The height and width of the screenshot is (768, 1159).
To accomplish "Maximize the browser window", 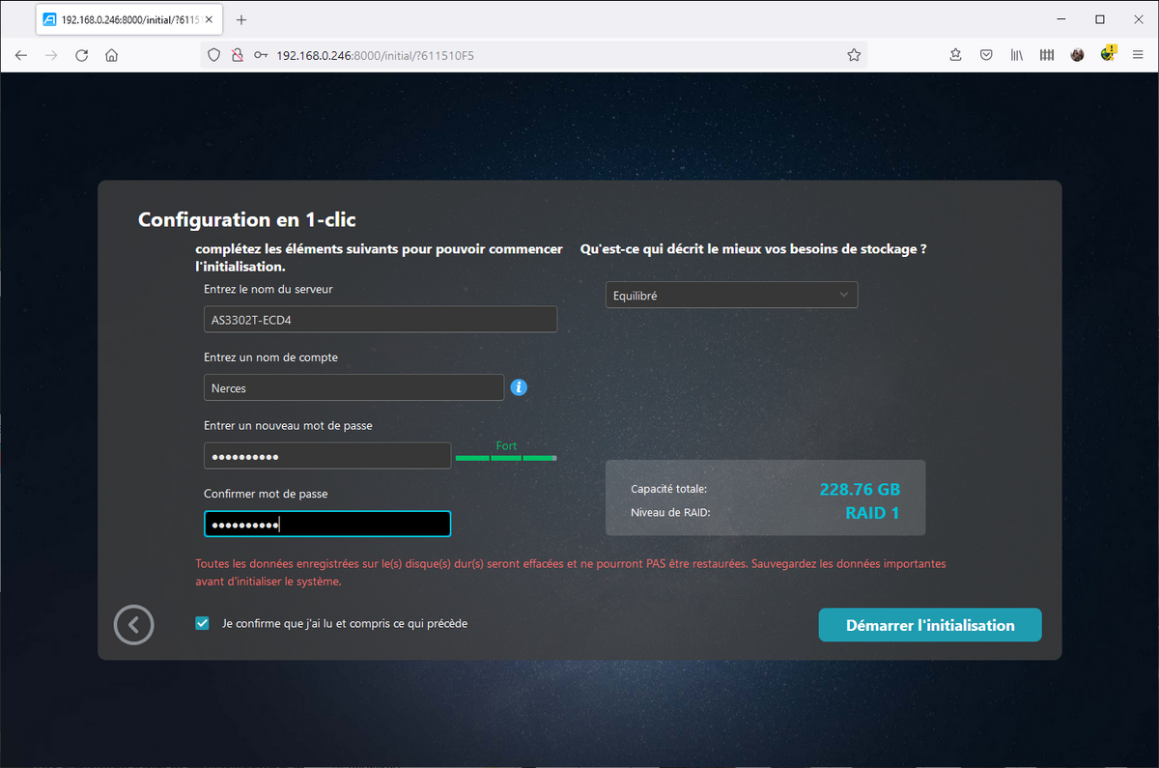I will (1099, 19).
